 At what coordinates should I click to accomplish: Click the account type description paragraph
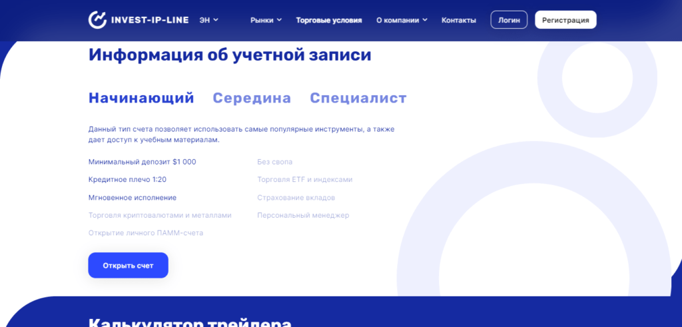coord(241,135)
